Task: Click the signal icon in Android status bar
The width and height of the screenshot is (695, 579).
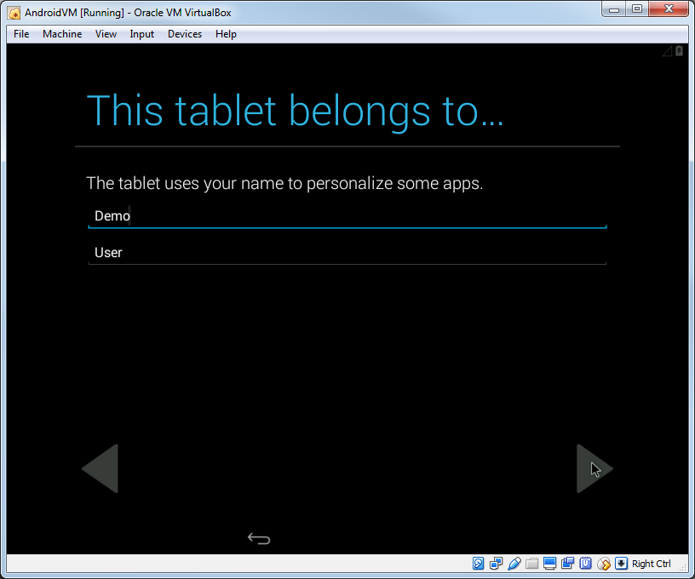Action: [668, 51]
